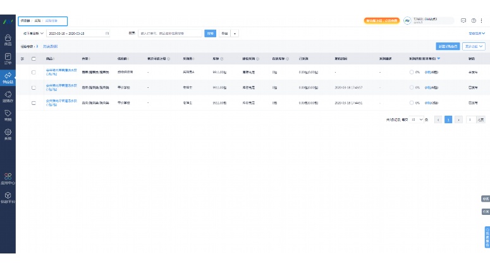Click 0% progress circle in 17:43:57 row
490x268 pixels.
click(412, 87)
